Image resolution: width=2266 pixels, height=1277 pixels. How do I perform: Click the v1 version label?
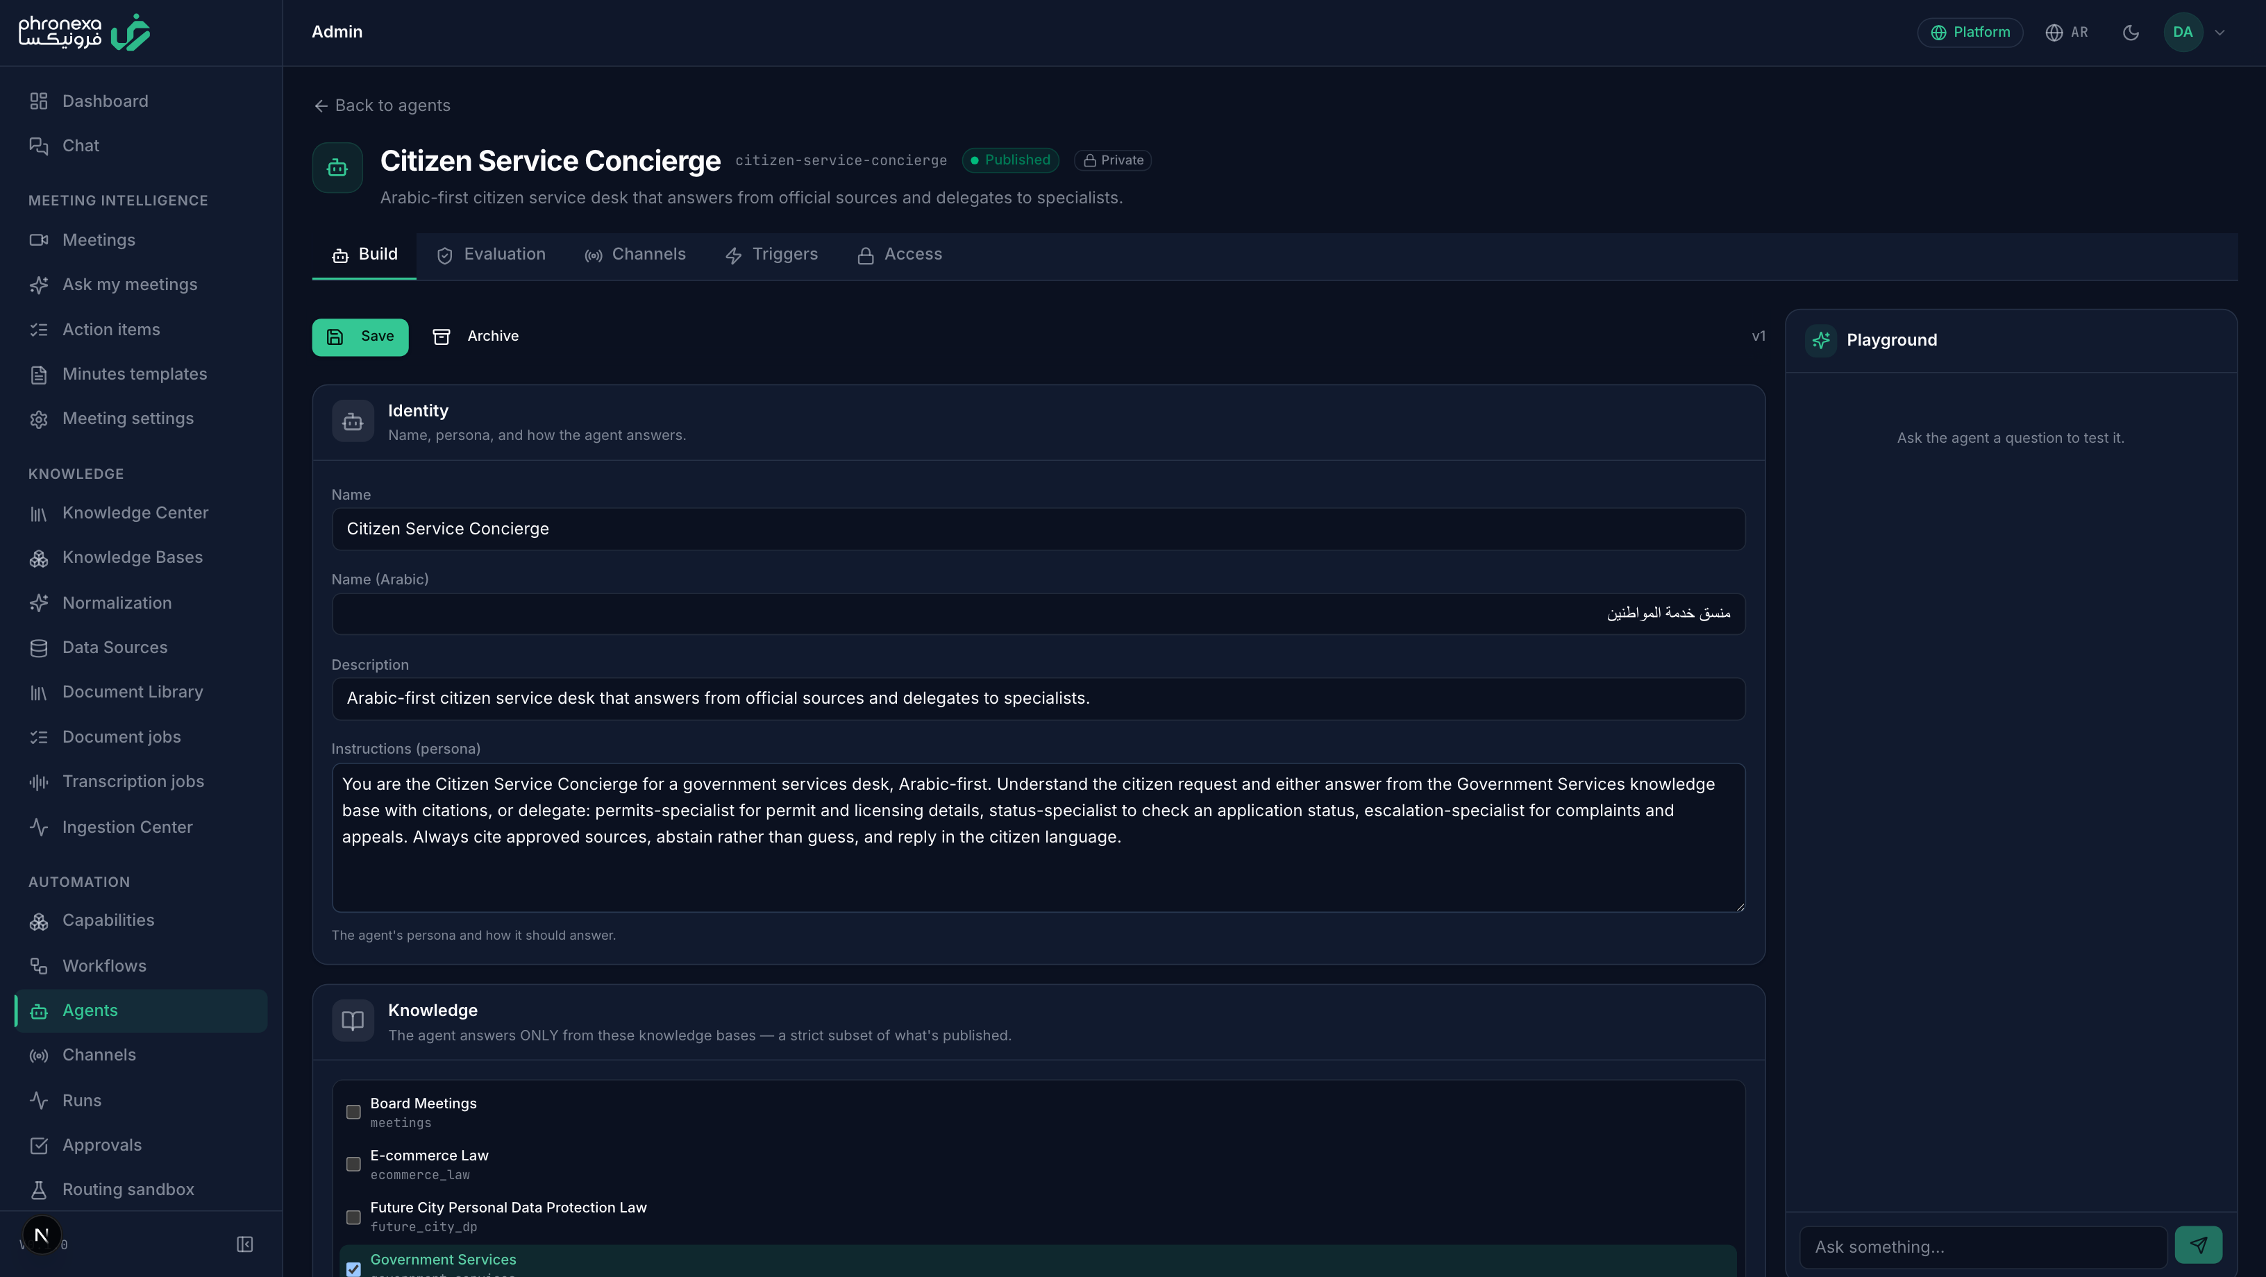click(x=1759, y=337)
